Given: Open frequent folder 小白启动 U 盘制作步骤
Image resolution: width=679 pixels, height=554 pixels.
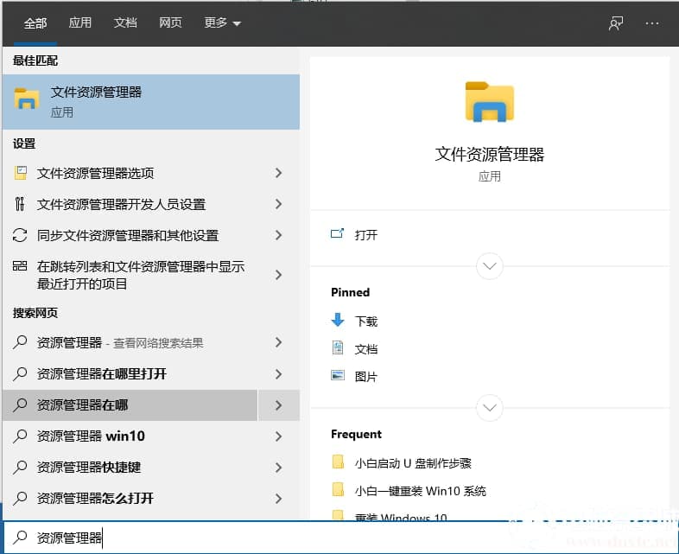Looking at the screenshot, I should (x=413, y=463).
